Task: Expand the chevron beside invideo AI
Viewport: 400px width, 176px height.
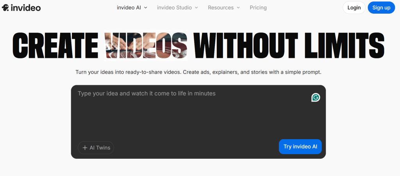Action: click(145, 8)
